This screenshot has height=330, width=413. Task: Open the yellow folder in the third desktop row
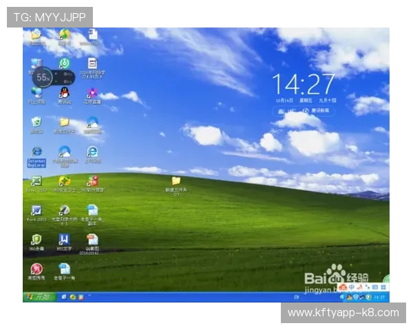[x=64, y=122]
